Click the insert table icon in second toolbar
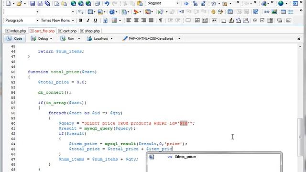Image resolution: width=306 pixels, height=172 pixels. 284,12
